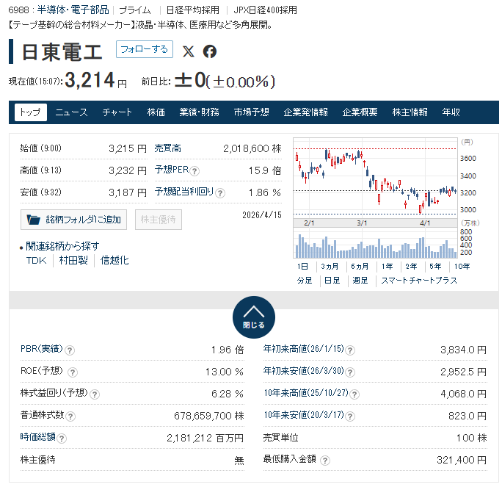Click the 2,018,600 株 volume value

(x=252, y=148)
